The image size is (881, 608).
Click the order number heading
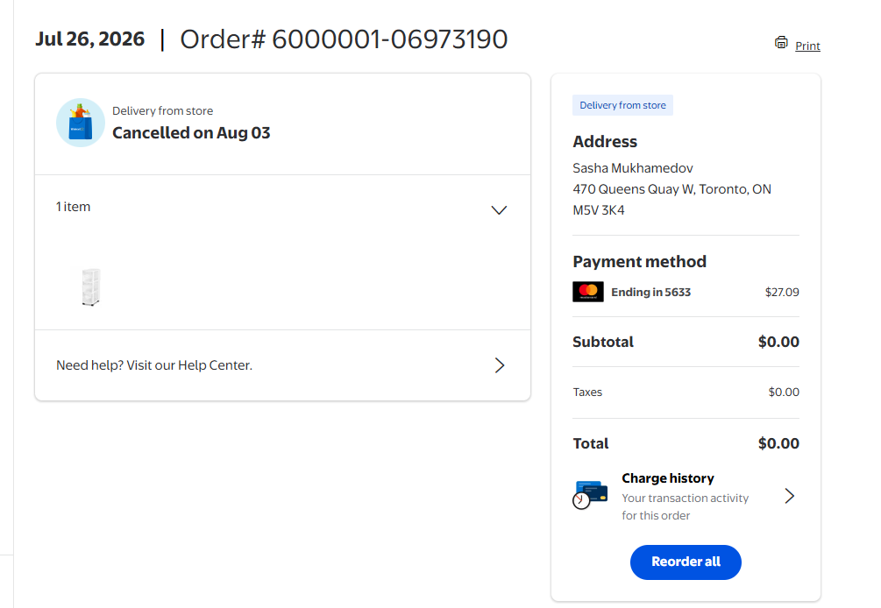click(344, 39)
